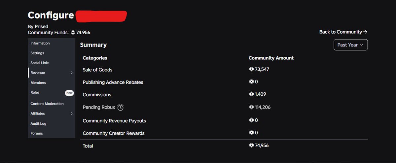Click the Prised creator name link
Image resolution: width=396 pixels, height=163 pixels.
click(41, 26)
